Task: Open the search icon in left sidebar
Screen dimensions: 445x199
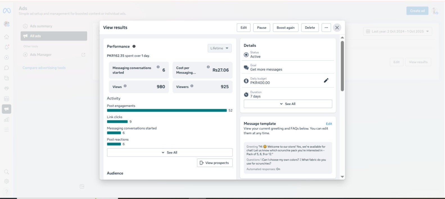Action: (6, 172)
